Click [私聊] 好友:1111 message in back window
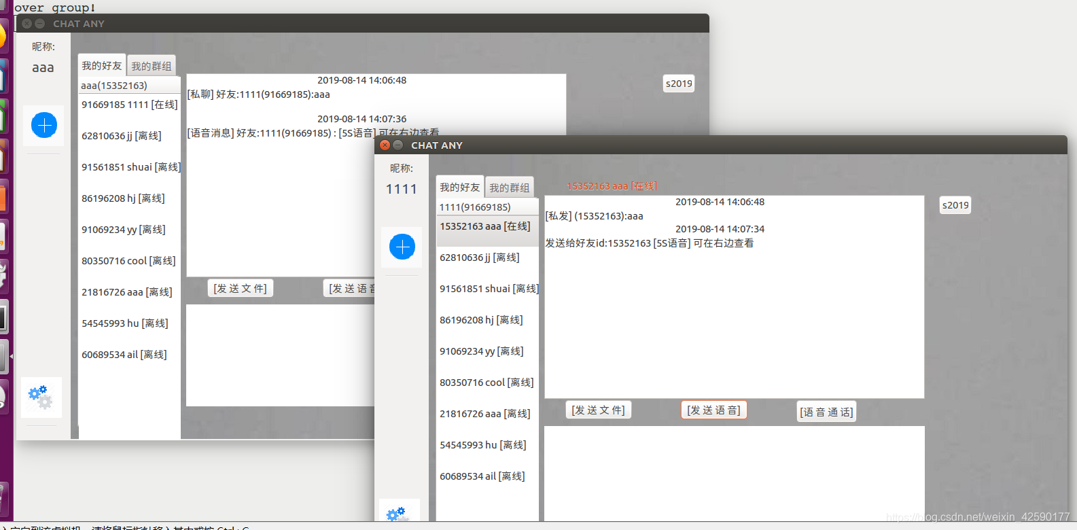1077x530 pixels. point(259,94)
